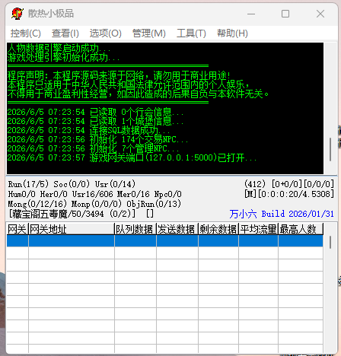Click the 发送数据 column header
Screen dimensions: 341x356
click(x=177, y=229)
